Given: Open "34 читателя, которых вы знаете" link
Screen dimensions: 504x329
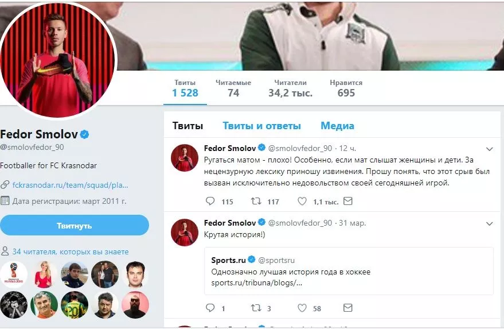Looking at the screenshot, I should 70,251.
